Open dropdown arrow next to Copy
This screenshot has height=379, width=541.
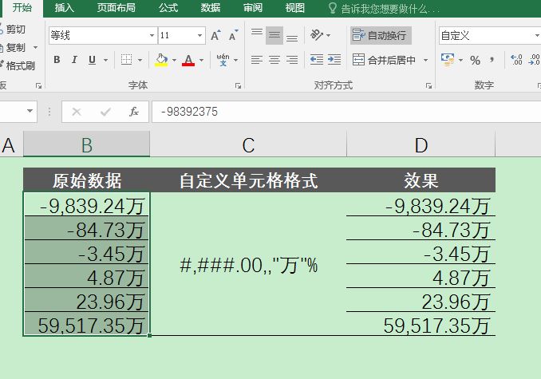35,47
